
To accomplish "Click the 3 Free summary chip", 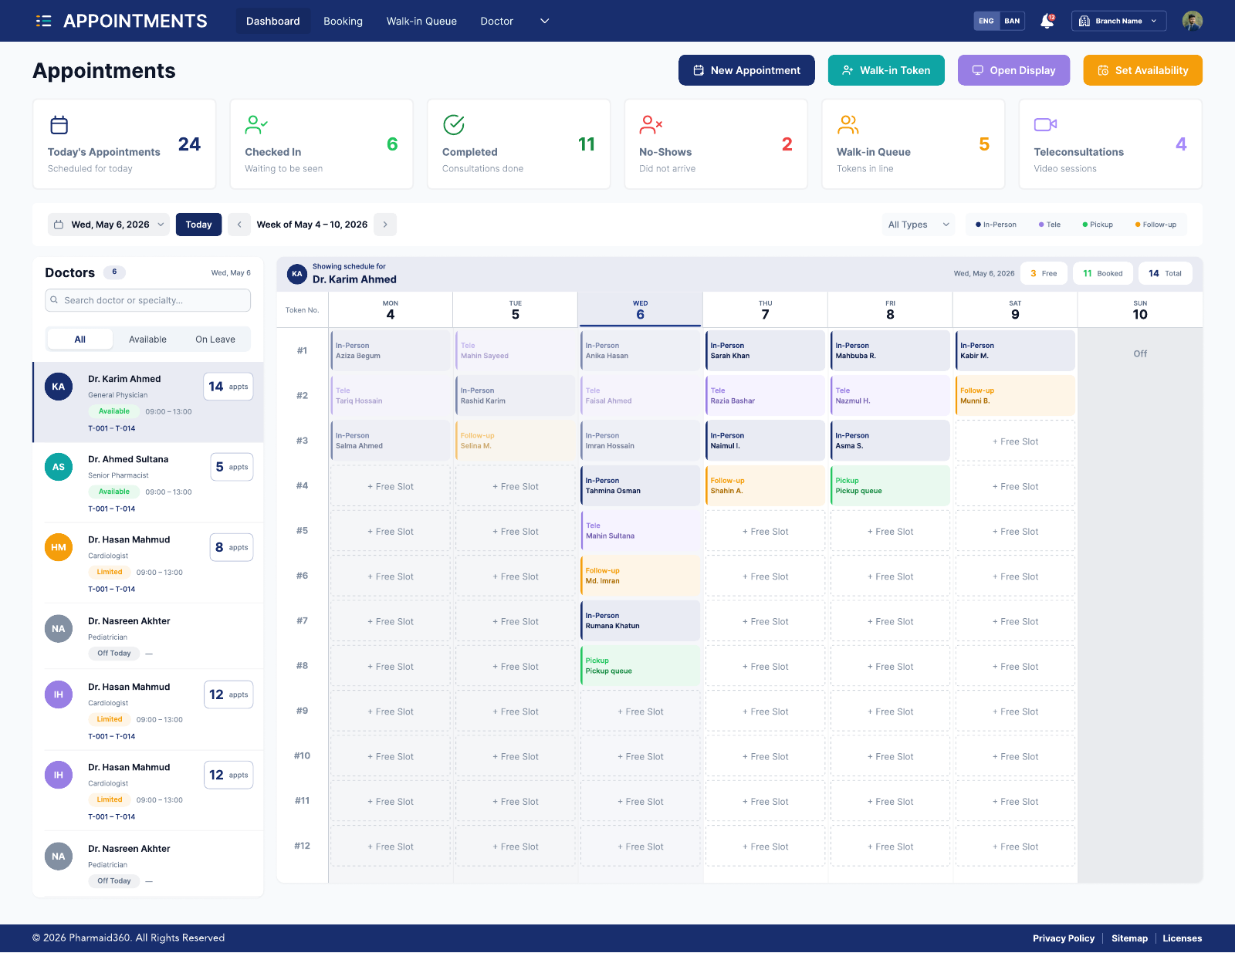I will (1044, 273).
